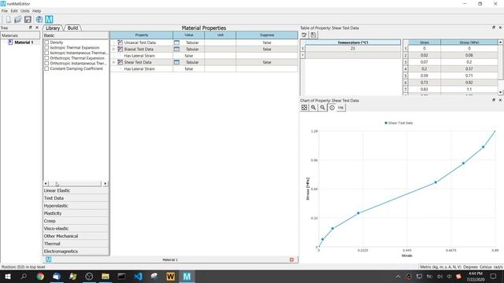The width and height of the screenshot is (504, 283).
Task: Open the Edit menu
Action: pyautogui.click(x=14, y=11)
